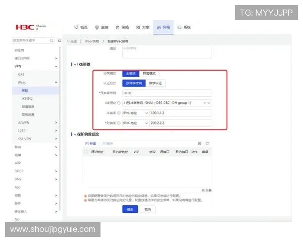The image size is (303, 242).
Task: Click the search magnifier icon in sidebar
Action: [52, 40]
